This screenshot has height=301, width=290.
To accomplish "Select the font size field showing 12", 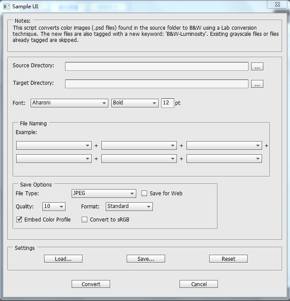I will click(167, 103).
